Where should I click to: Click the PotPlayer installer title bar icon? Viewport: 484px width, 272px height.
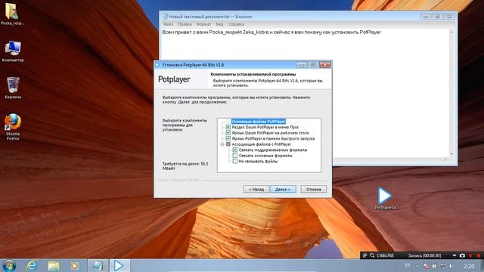pyautogui.click(x=157, y=65)
